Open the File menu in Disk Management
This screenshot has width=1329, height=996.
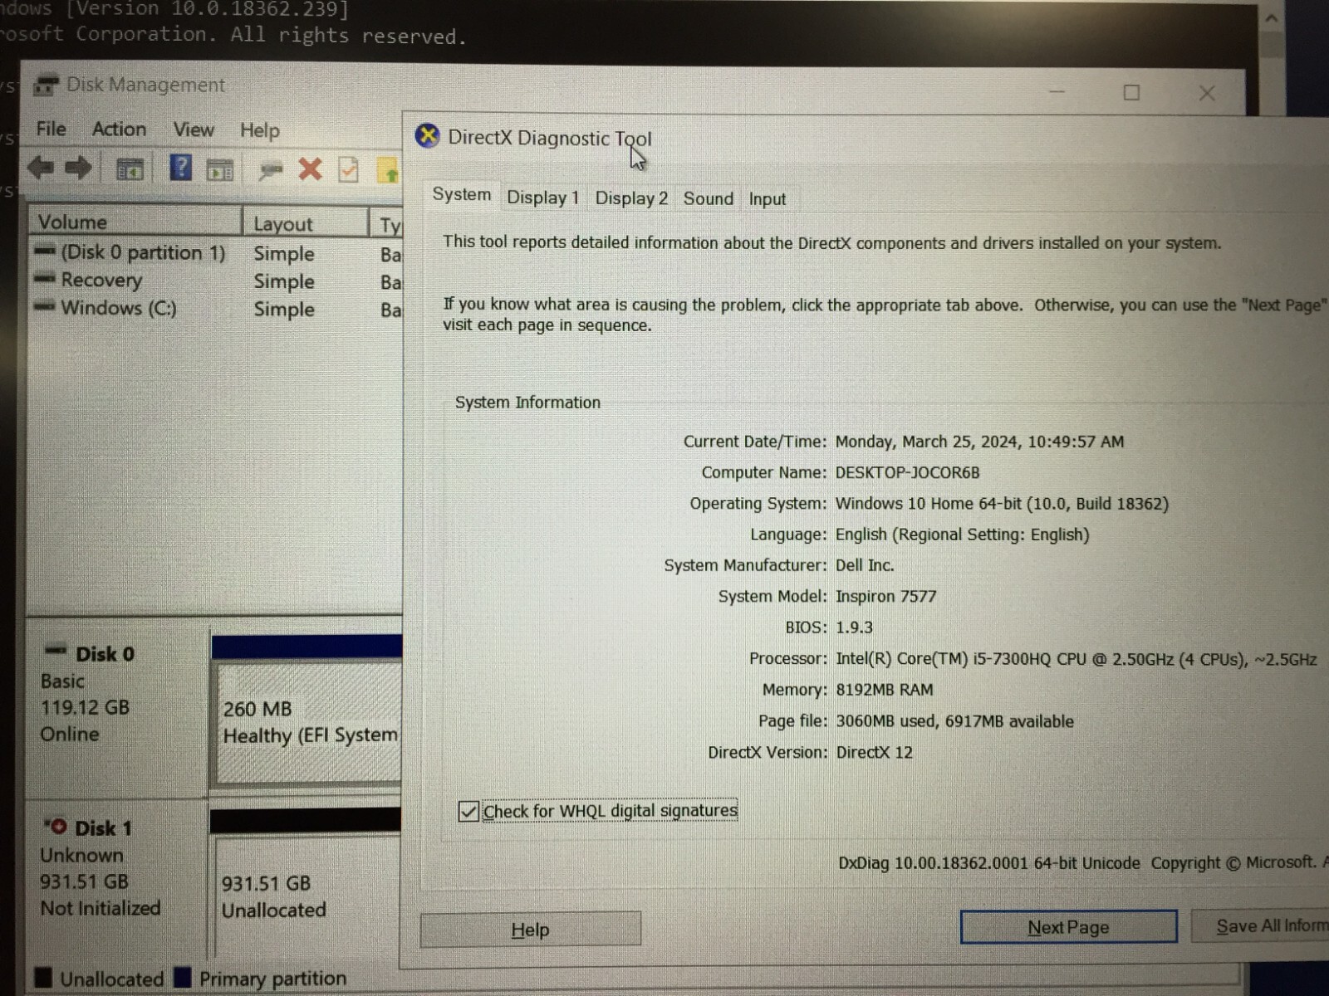(51, 129)
